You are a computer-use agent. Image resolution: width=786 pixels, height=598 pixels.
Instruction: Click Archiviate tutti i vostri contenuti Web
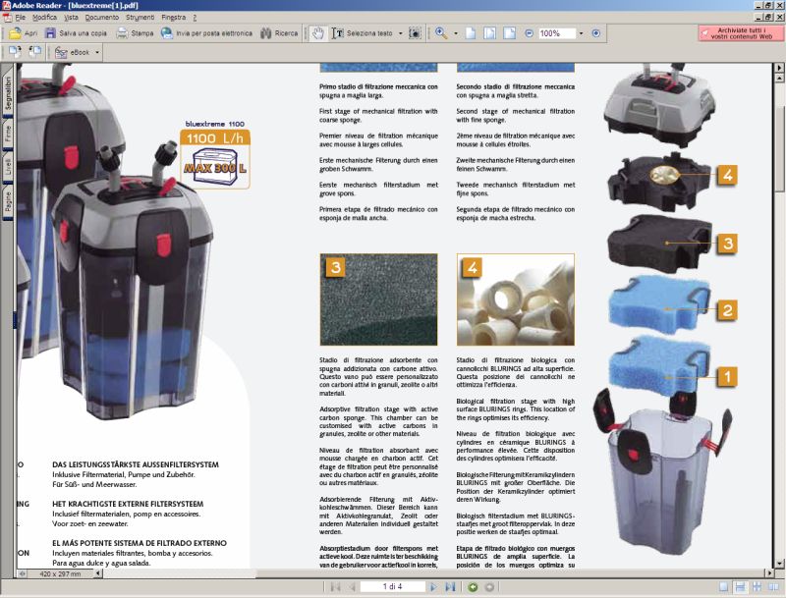(x=741, y=33)
